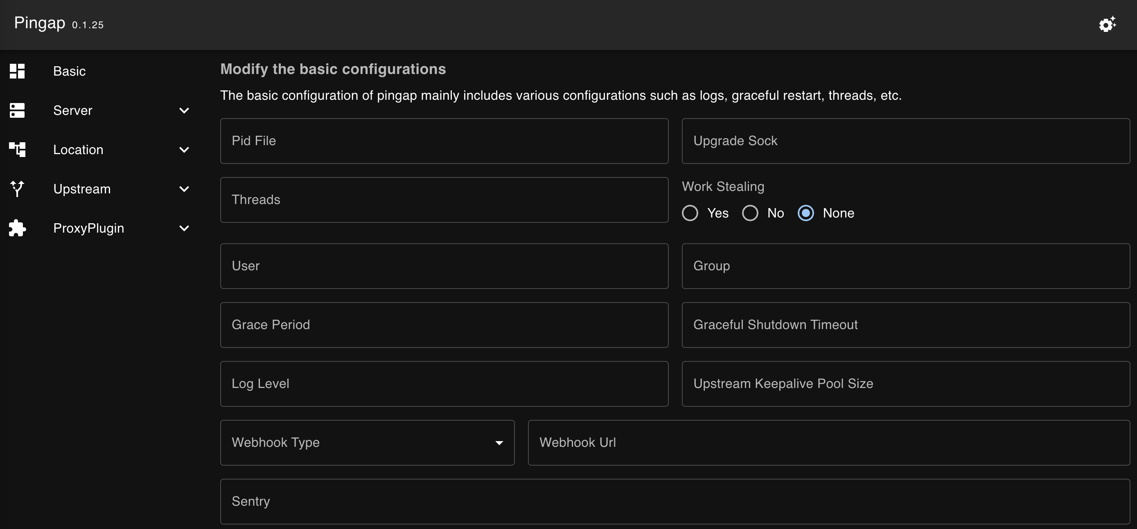
Task: Select No for Work Stealing
Action: pos(750,213)
